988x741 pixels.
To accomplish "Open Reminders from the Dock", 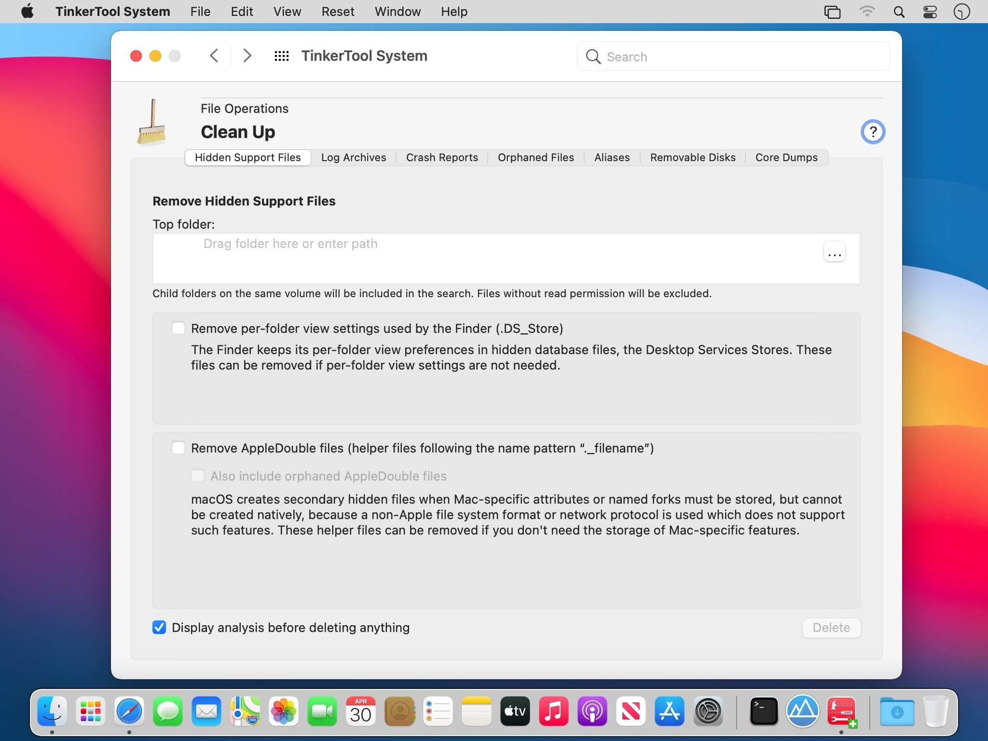I will coord(438,711).
